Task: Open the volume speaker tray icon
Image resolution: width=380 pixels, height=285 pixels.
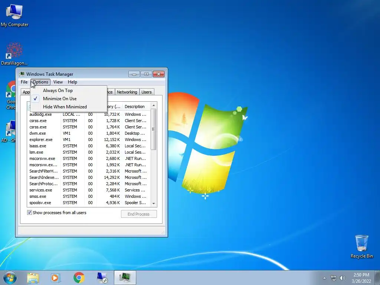Action: pos(342,278)
